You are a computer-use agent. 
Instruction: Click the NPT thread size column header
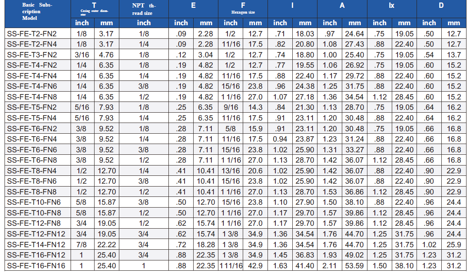click(143, 9)
